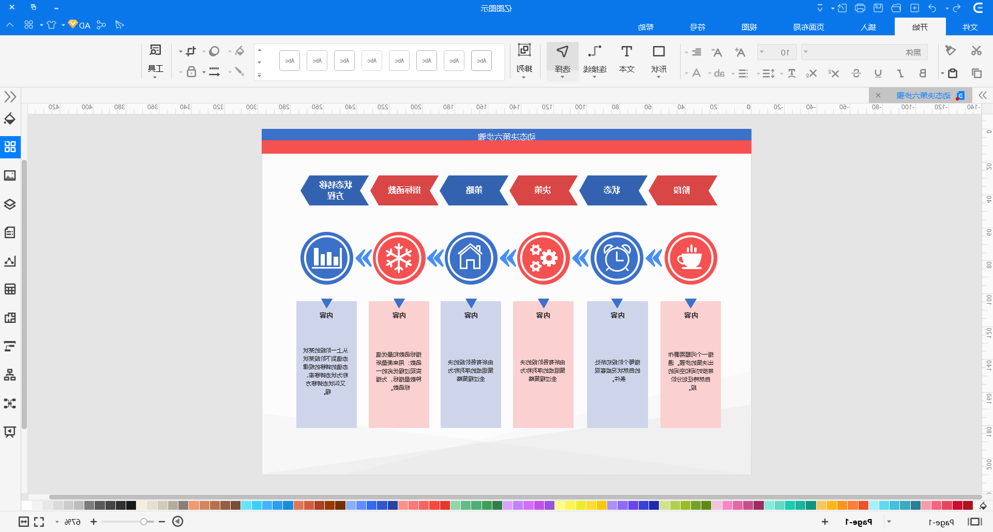Toggle full screen icon in status bar

[39, 522]
